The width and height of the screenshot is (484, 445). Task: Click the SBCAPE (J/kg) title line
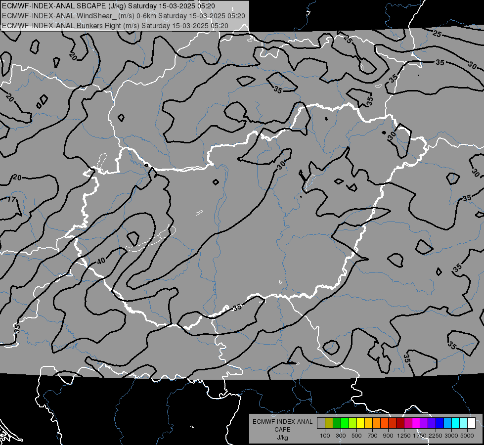pyautogui.click(x=108, y=6)
